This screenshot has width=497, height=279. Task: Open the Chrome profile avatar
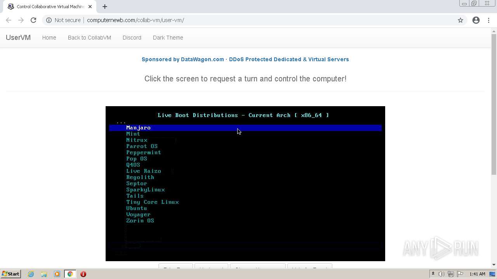click(x=476, y=20)
